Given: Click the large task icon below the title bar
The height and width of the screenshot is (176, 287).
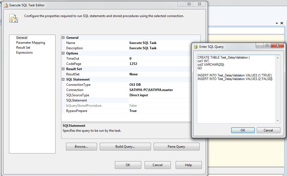Looking at the screenshot, I should pos(13,18).
